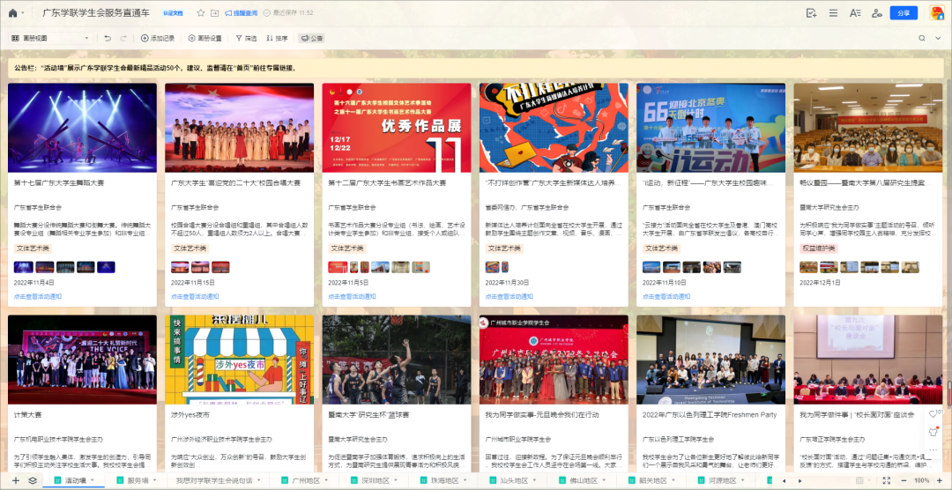Image resolution: width=952 pixels, height=490 pixels.
Task: Click the redo arrow
Action: point(123,38)
